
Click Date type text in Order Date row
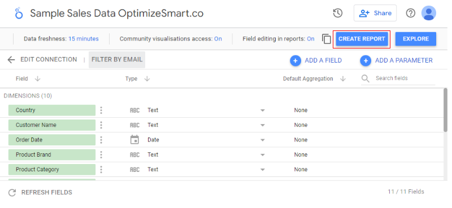click(x=153, y=140)
